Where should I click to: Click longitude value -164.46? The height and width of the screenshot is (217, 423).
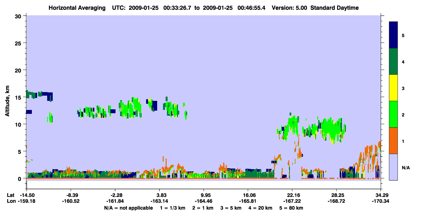[204, 201]
